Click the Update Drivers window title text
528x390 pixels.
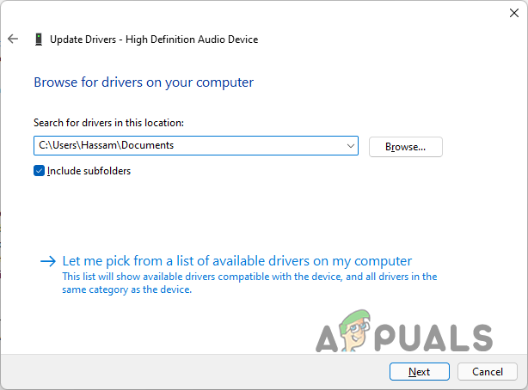(154, 40)
